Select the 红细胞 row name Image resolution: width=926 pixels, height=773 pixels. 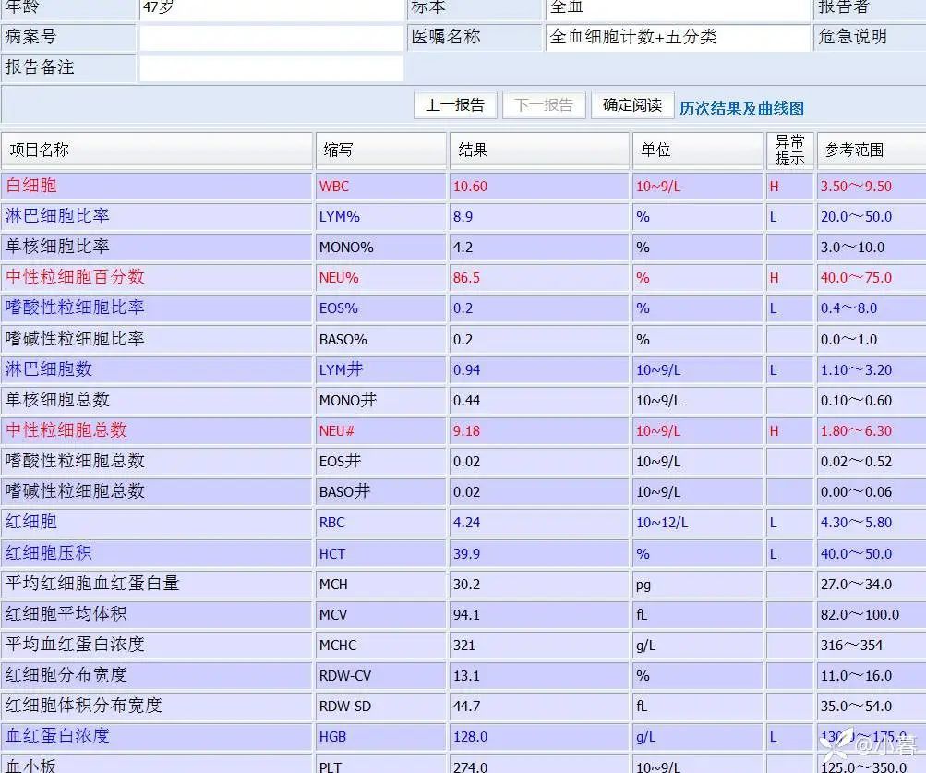31,522
